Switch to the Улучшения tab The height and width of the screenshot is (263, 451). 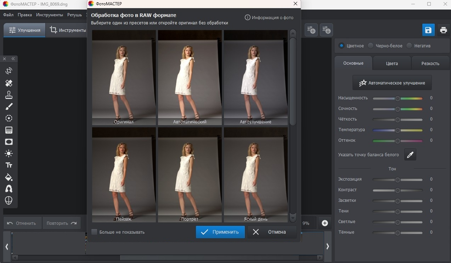click(24, 30)
